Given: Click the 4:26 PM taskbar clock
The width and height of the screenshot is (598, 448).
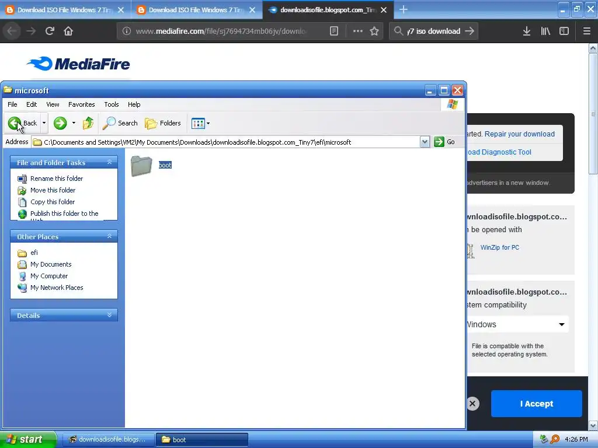Looking at the screenshot, I should coord(576,439).
